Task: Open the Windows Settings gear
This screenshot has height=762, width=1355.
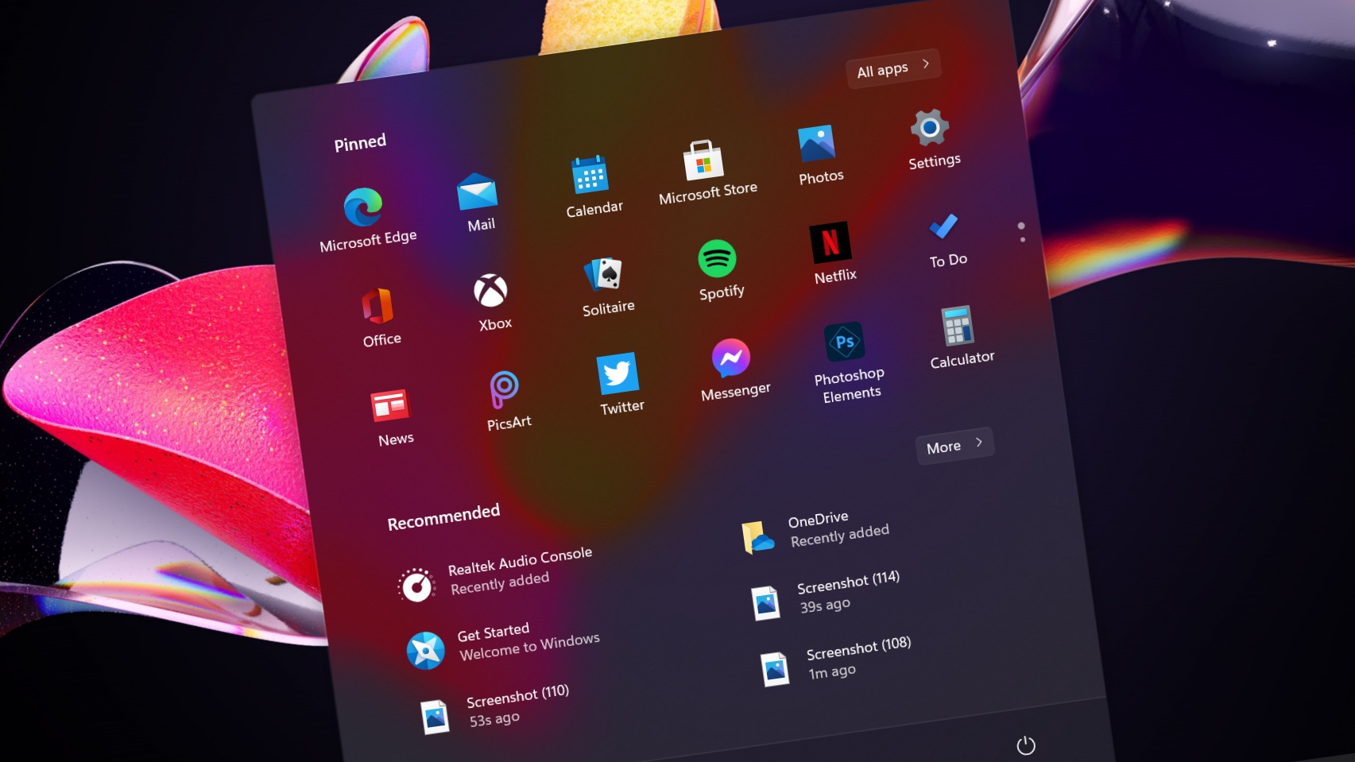Action: point(930,128)
